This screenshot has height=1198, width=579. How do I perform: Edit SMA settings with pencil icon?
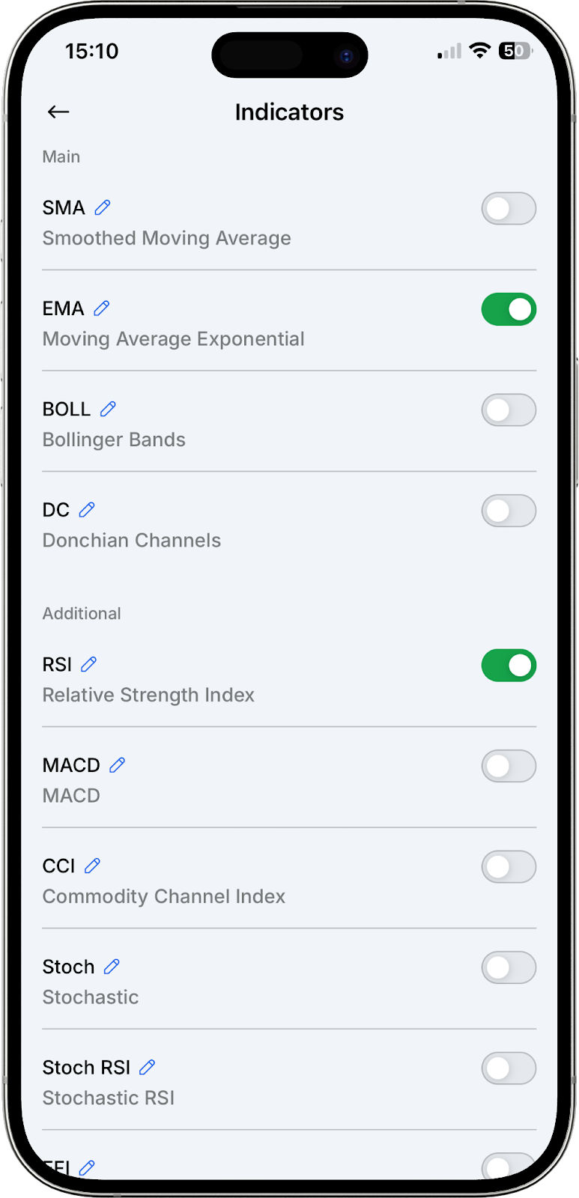[x=103, y=207]
